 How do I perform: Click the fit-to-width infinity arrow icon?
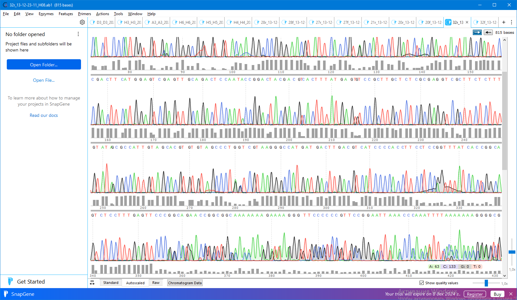(92, 283)
